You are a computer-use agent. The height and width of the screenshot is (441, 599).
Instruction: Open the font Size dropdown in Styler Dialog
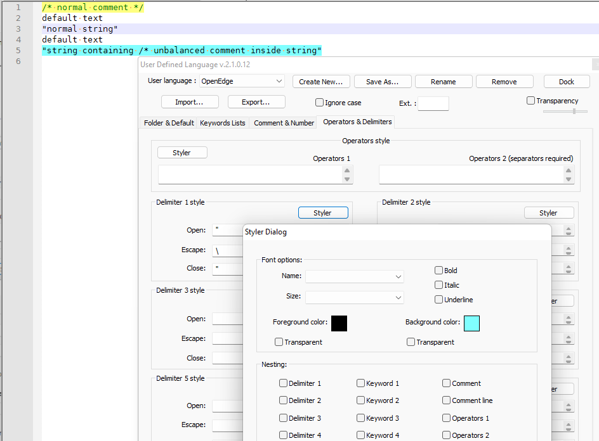(x=355, y=297)
